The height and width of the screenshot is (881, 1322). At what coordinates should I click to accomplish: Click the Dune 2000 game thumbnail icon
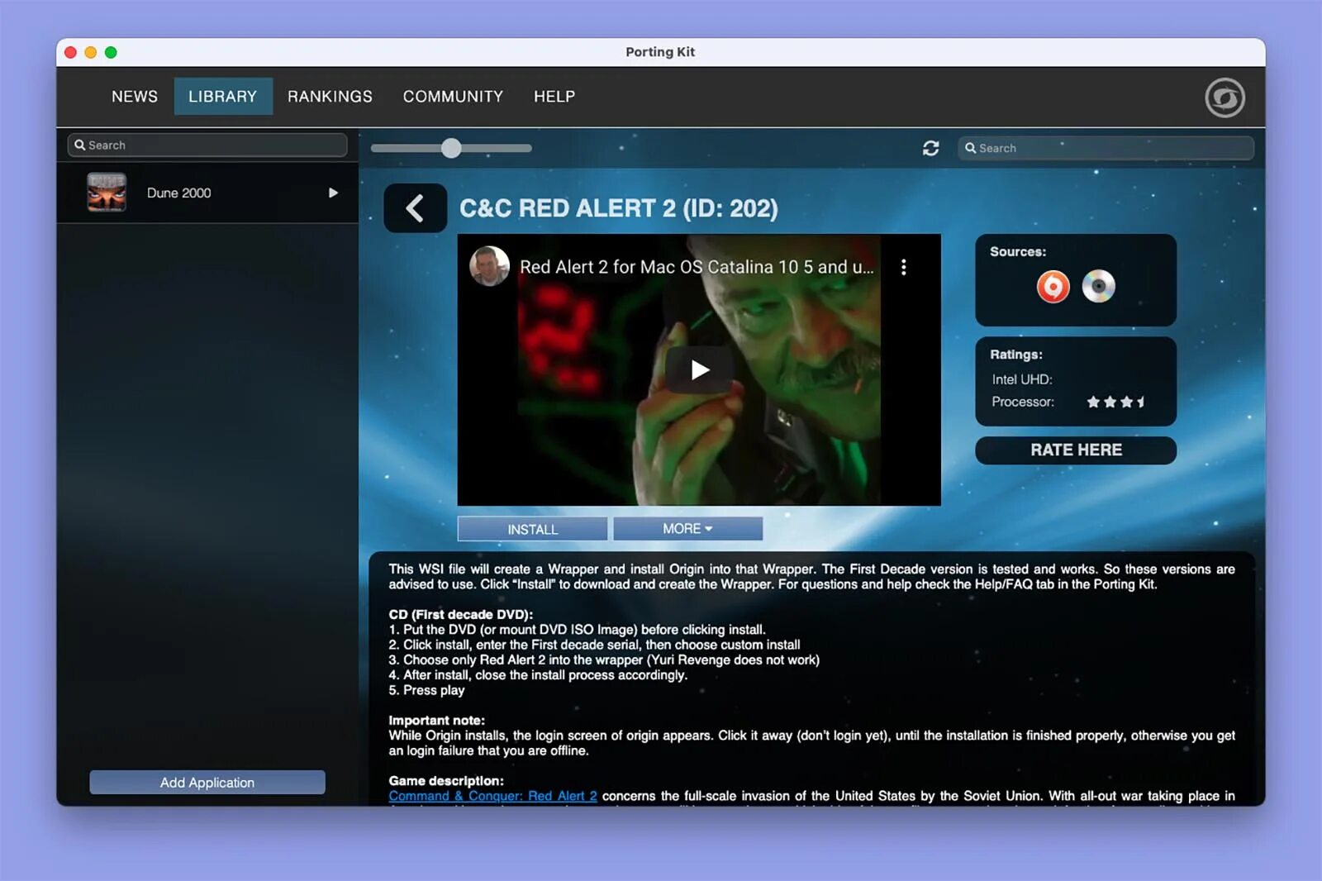coord(107,193)
